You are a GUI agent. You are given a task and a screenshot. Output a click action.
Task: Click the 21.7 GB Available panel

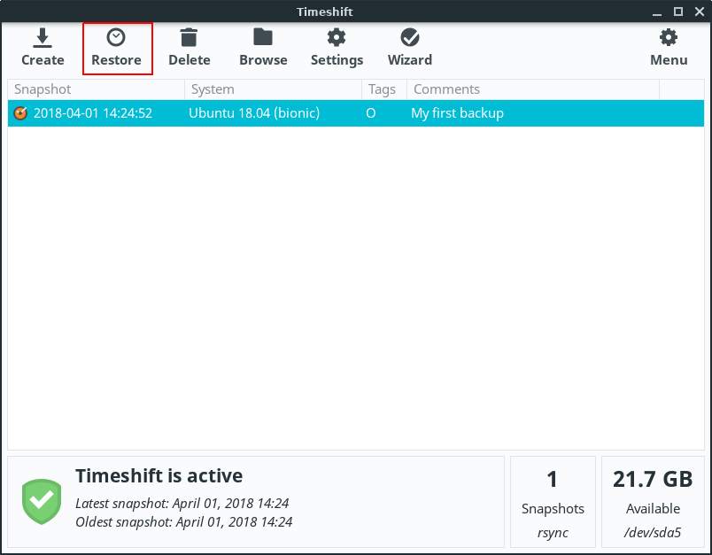[653, 502]
